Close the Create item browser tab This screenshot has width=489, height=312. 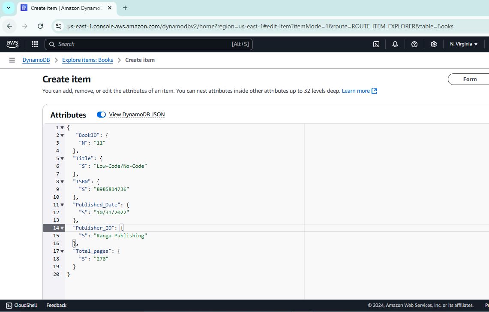pos(110,8)
